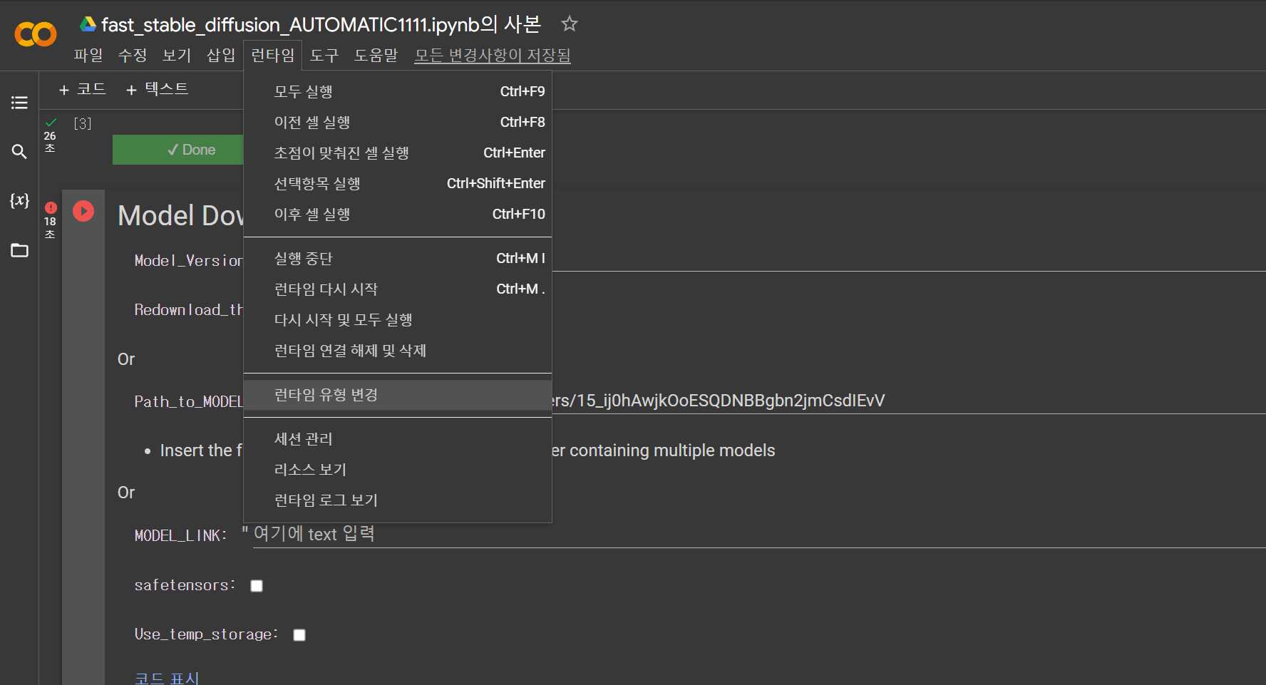Select 이전 셀 실행 menu item

coord(398,122)
